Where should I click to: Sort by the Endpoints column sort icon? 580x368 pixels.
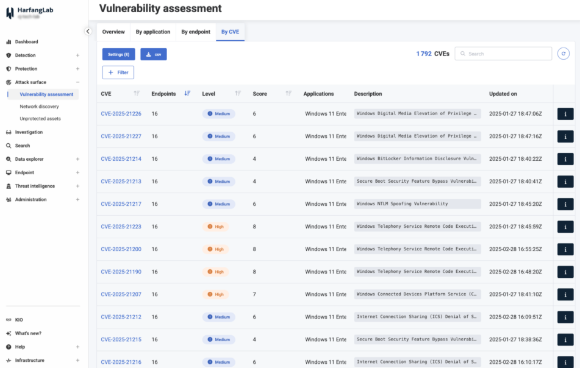[x=187, y=93]
